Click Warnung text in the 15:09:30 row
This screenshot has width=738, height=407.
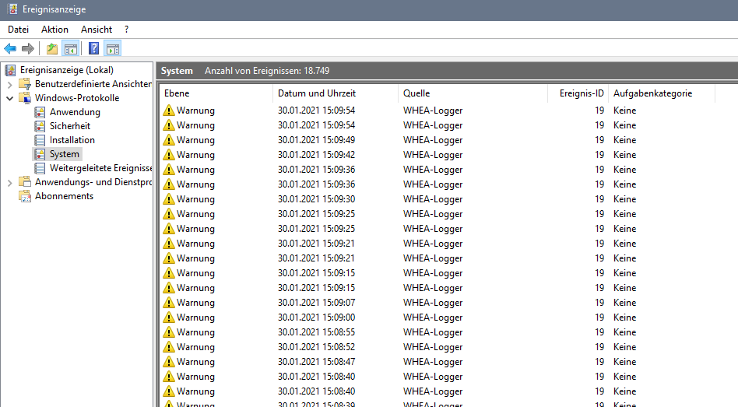tap(195, 199)
